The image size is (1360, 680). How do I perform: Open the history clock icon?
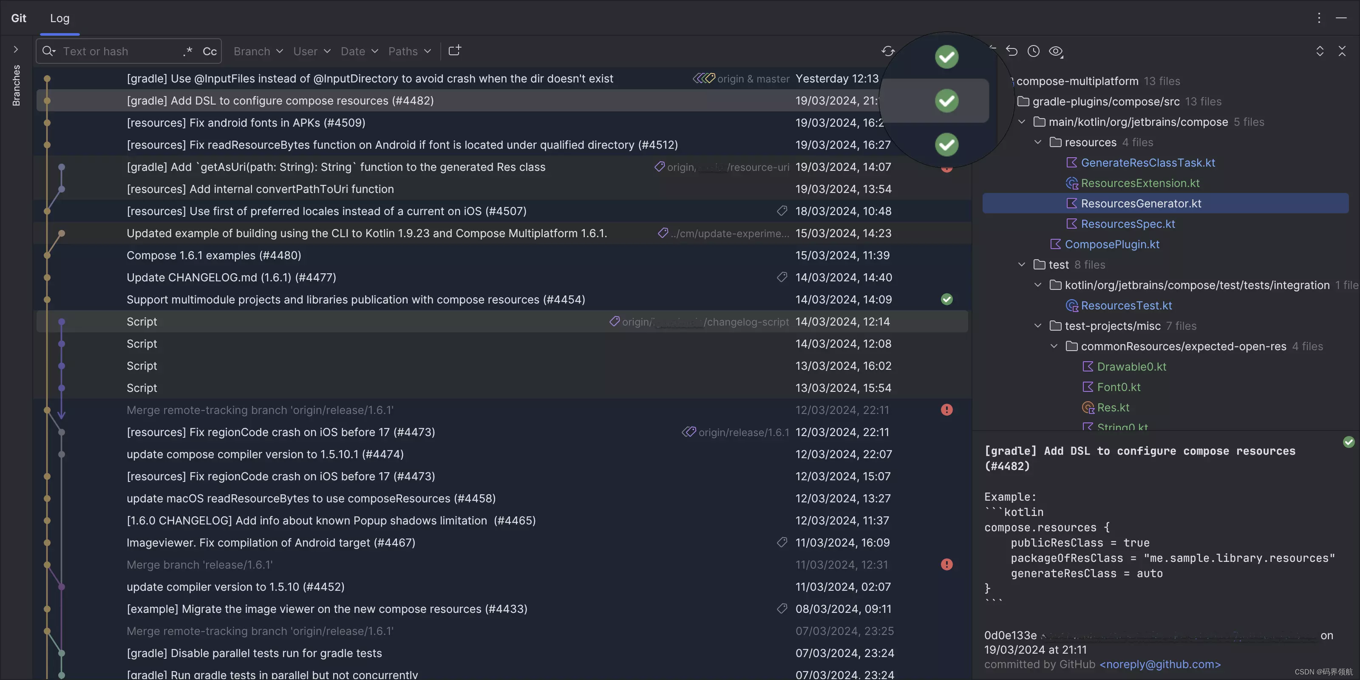click(x=1033, y=51)
